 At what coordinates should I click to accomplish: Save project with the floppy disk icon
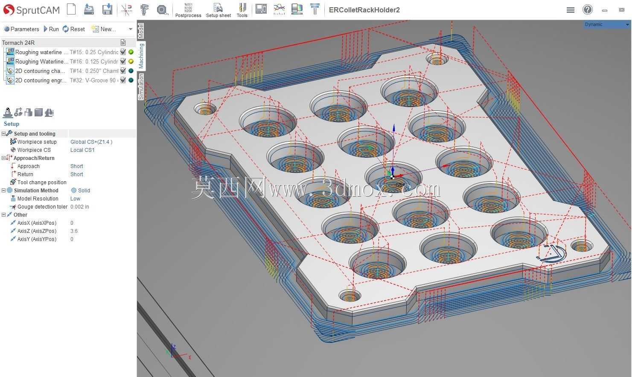tap(107, 9)
